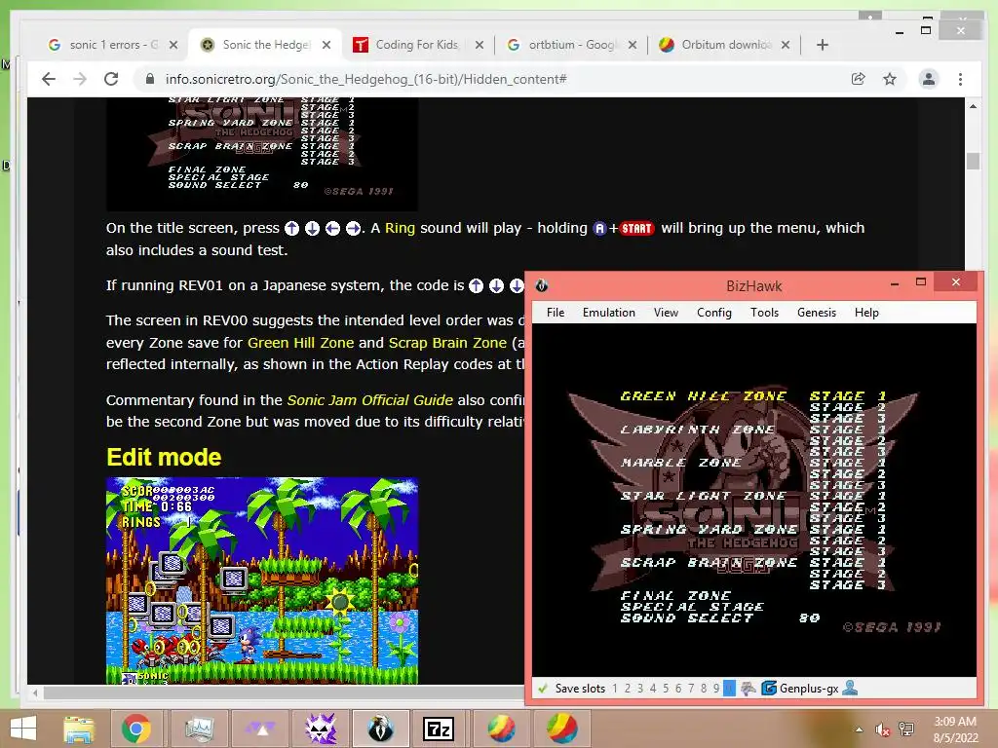This screenshot has height=748, width=998.
Task: Reload the Sonic Retro page
Action: [x=111, y=79]
